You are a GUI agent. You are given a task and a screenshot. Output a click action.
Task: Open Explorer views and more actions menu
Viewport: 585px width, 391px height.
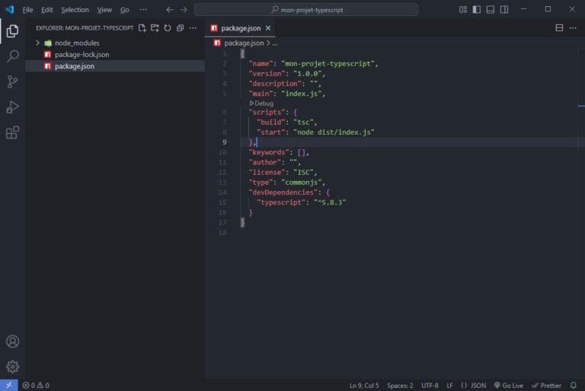click(193, 28)
